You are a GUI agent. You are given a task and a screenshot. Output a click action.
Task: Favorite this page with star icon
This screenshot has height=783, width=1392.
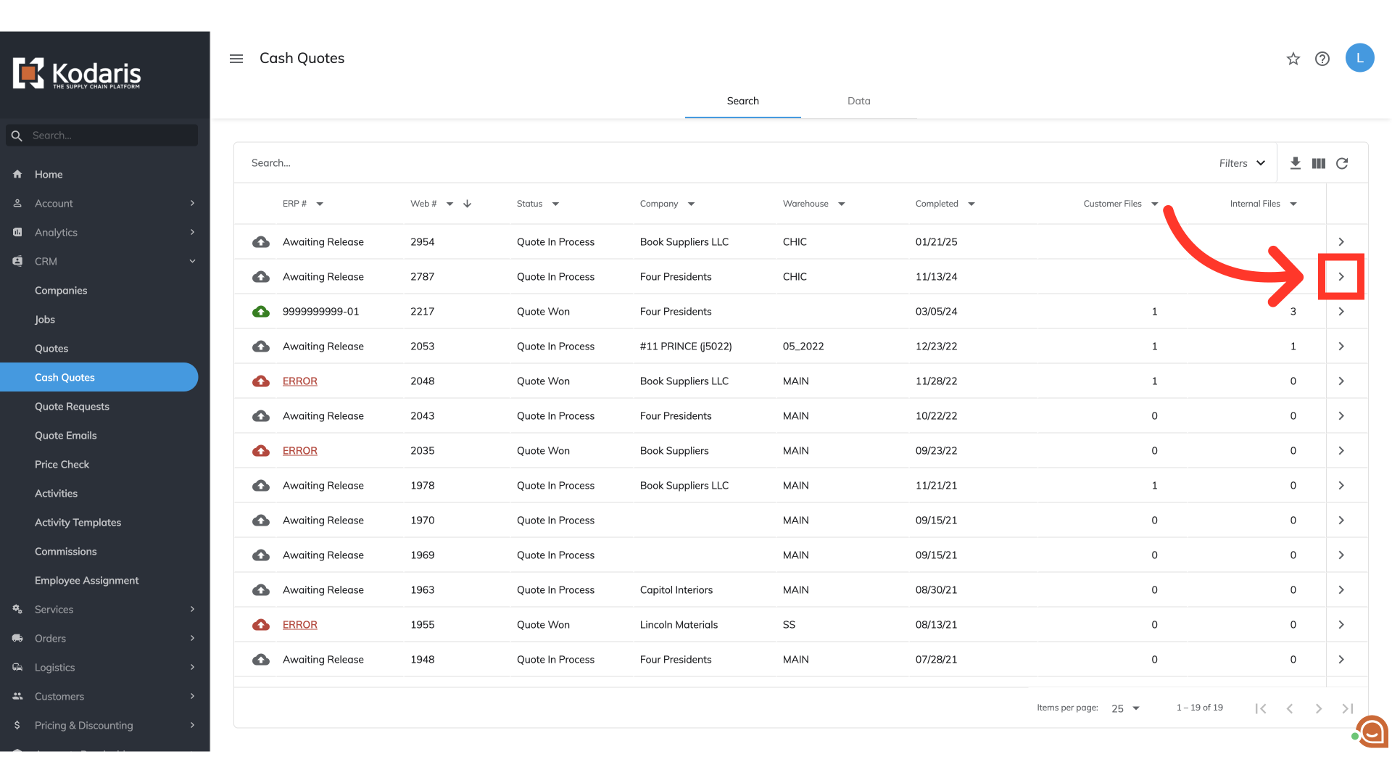(x=1293, y=59)
